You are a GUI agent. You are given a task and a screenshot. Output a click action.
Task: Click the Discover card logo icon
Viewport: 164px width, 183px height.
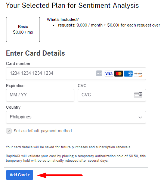(138, 74)
